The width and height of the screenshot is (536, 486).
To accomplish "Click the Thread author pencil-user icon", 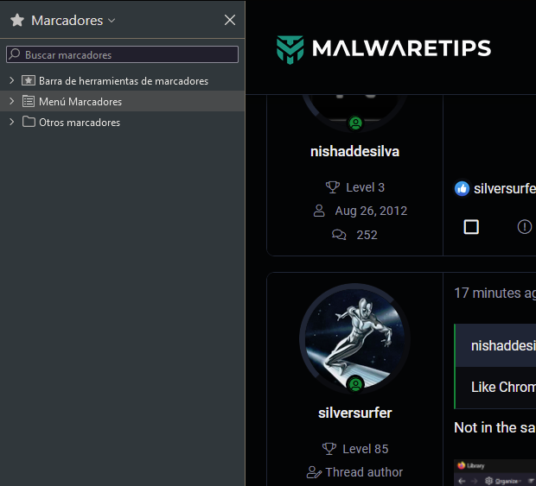I will point(314,472).
